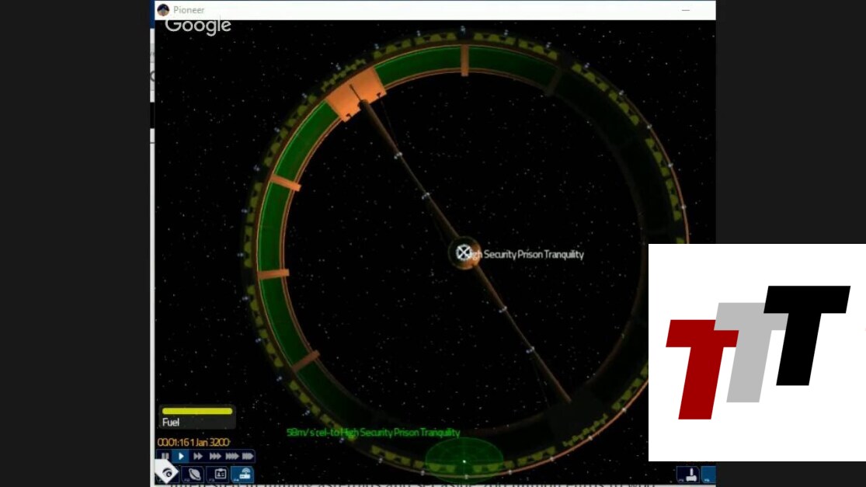Click the green relative velocity readout
Image resolution: width=866 pixels, height=487 pixels.
[x=373, y=433]
